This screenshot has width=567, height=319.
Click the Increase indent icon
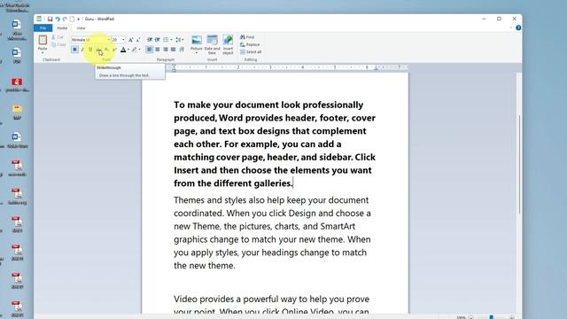(158, 40)
